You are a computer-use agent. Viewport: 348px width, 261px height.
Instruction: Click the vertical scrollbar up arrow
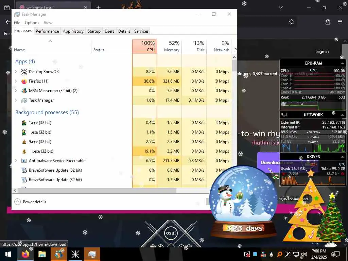234,57
